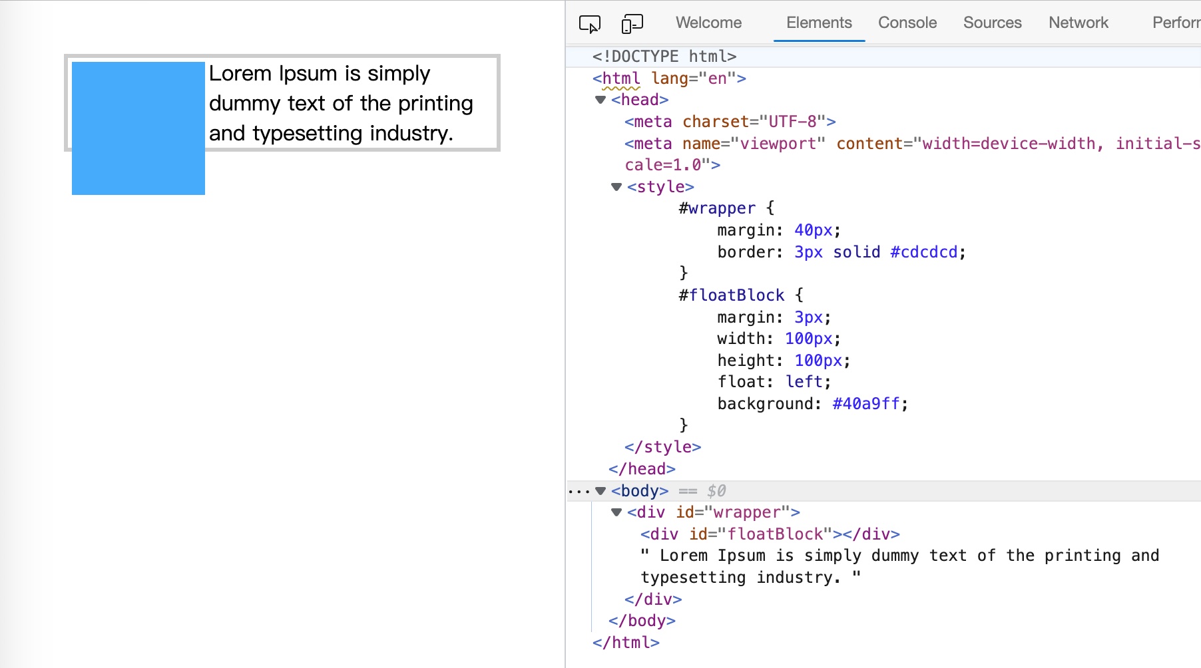Select the closing html tag
This screenshot has width=1201, height=668.
point(626,643)
